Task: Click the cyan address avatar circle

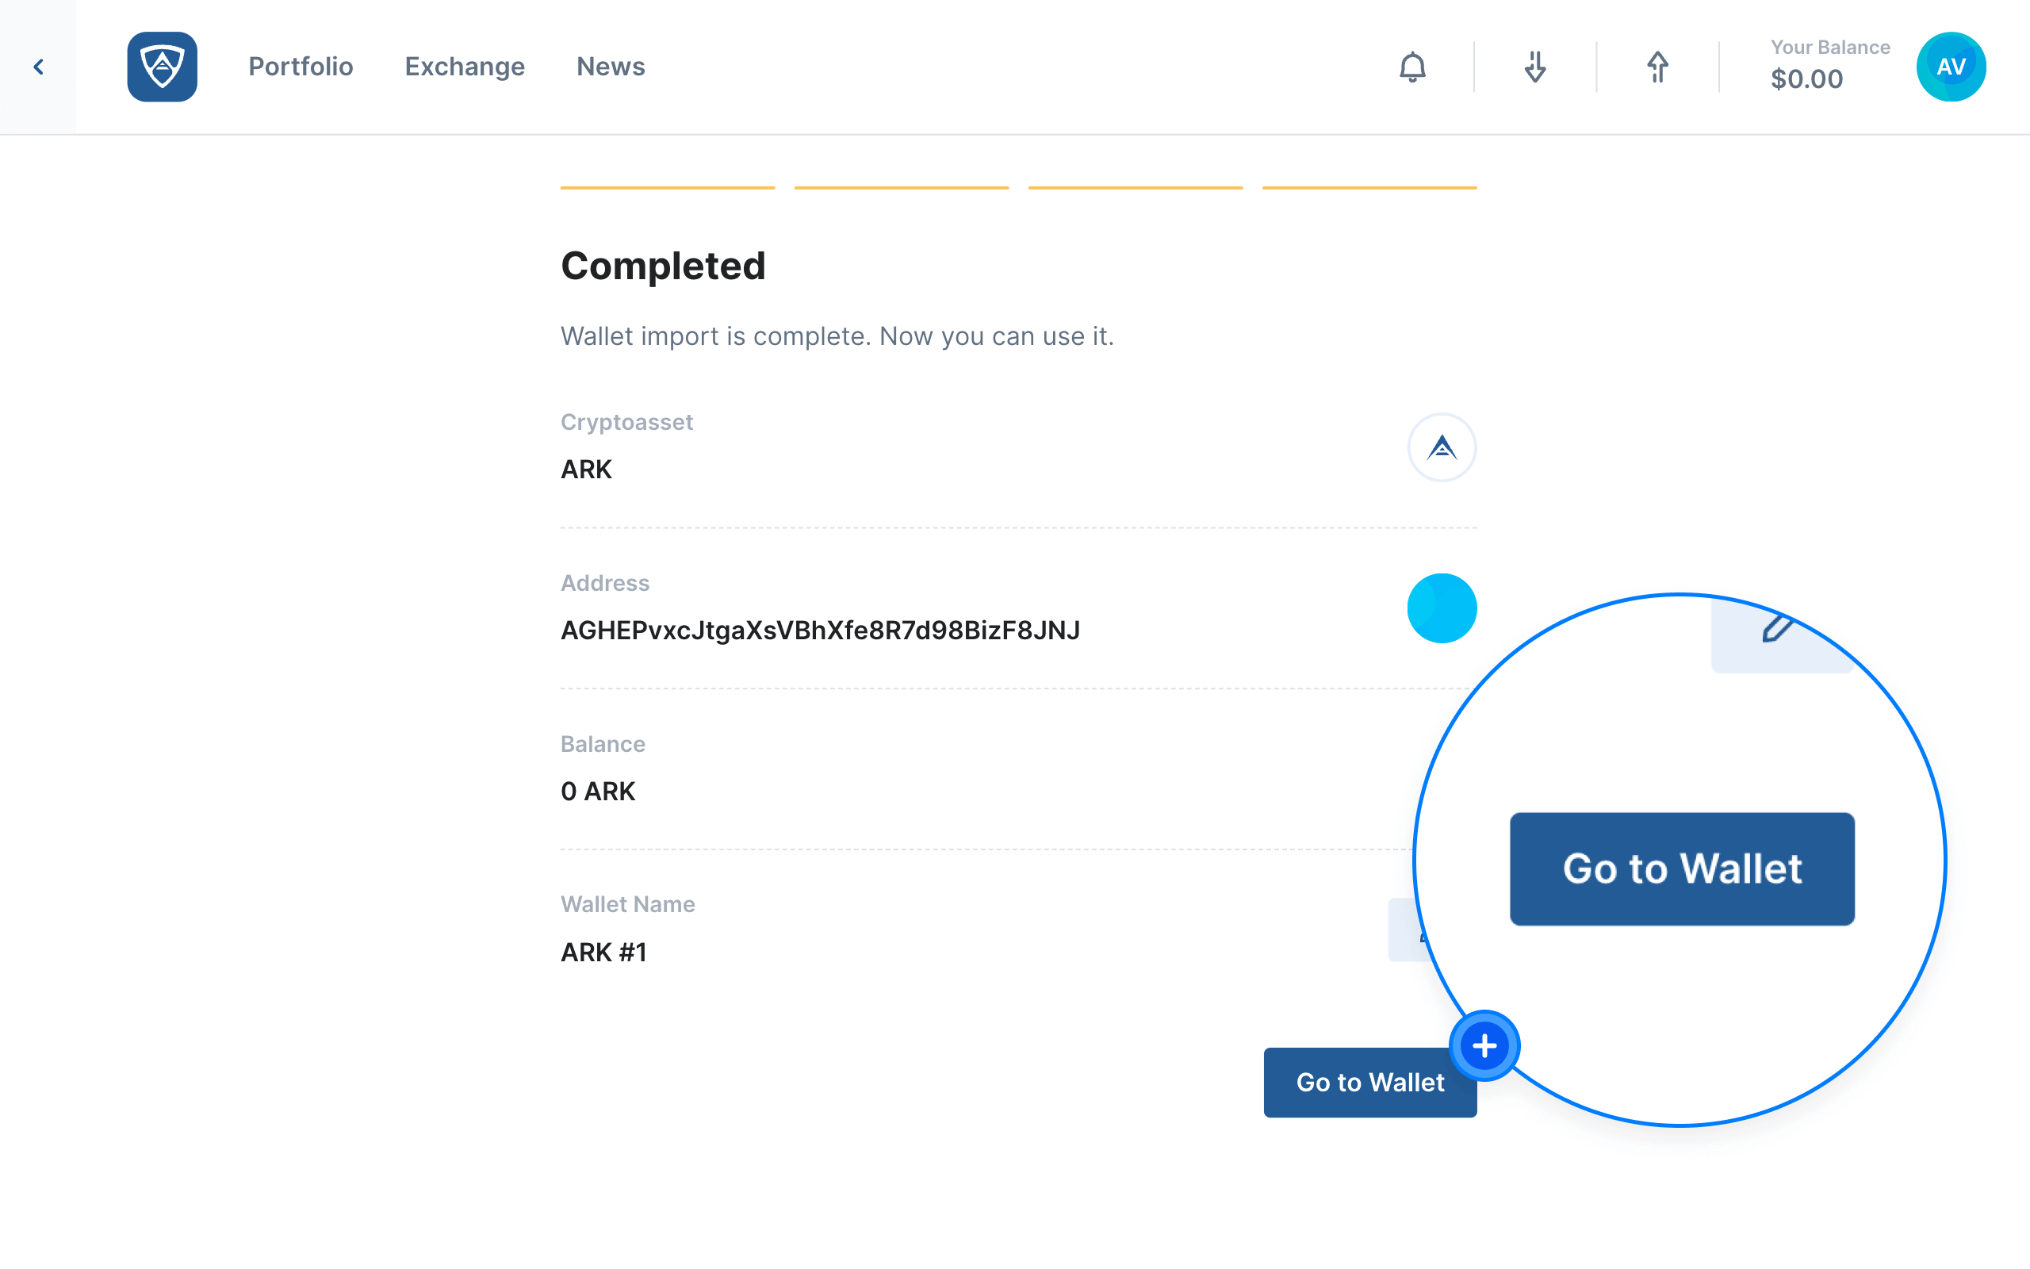Action: 1442,608
